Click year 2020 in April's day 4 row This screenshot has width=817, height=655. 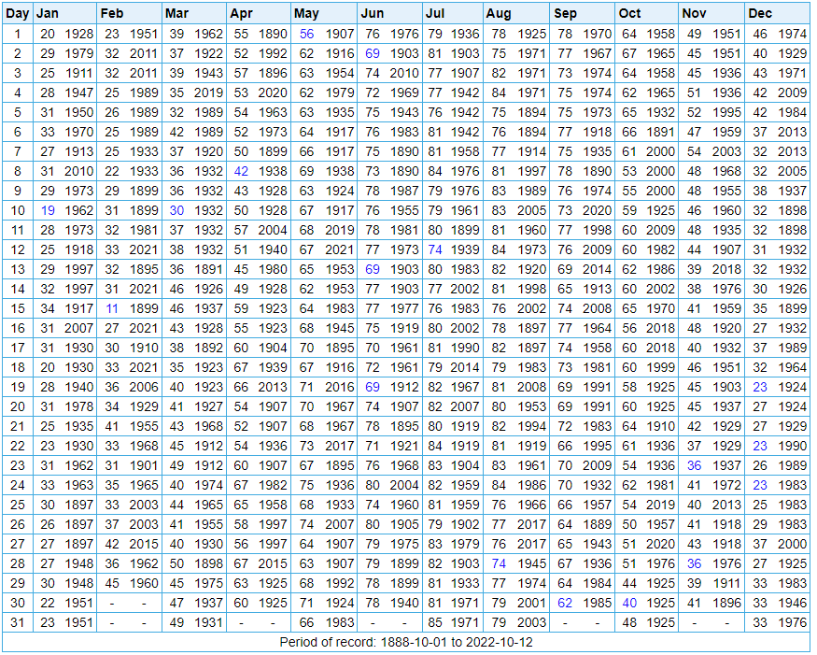[x=274, y=93]
